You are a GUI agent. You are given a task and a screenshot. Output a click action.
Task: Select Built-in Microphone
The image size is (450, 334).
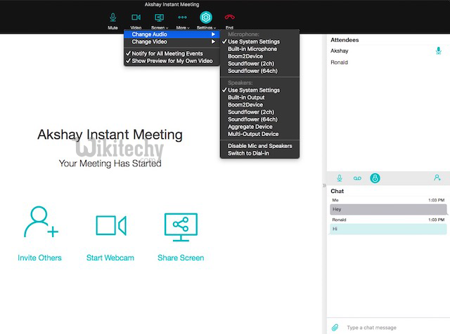coord(259,49)
